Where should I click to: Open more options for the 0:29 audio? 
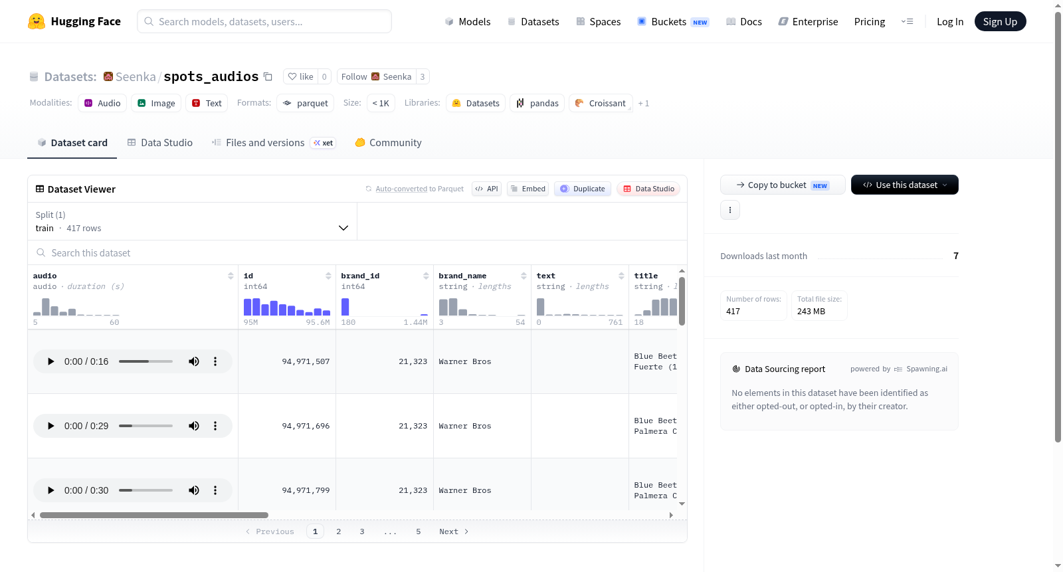coord(215,426)
